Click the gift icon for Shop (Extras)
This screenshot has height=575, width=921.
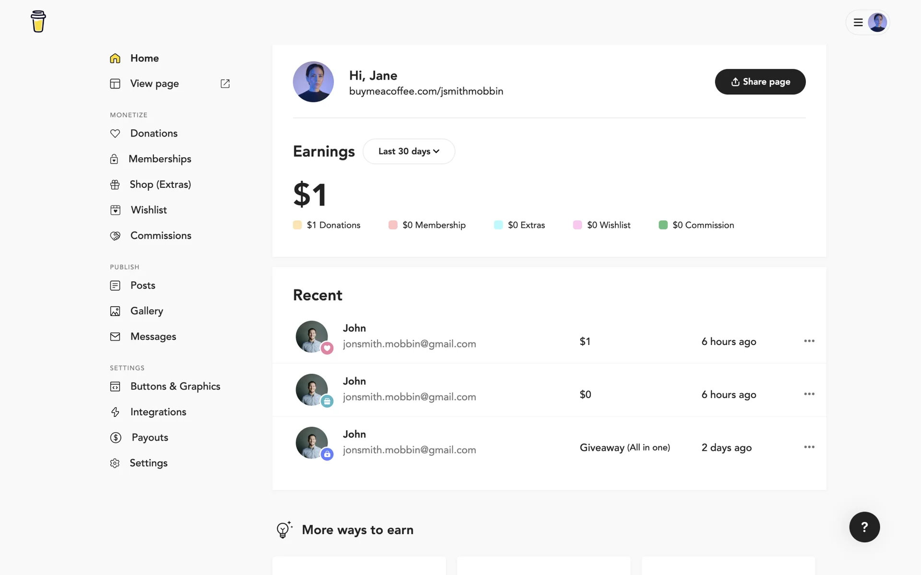tap(115, 184)
